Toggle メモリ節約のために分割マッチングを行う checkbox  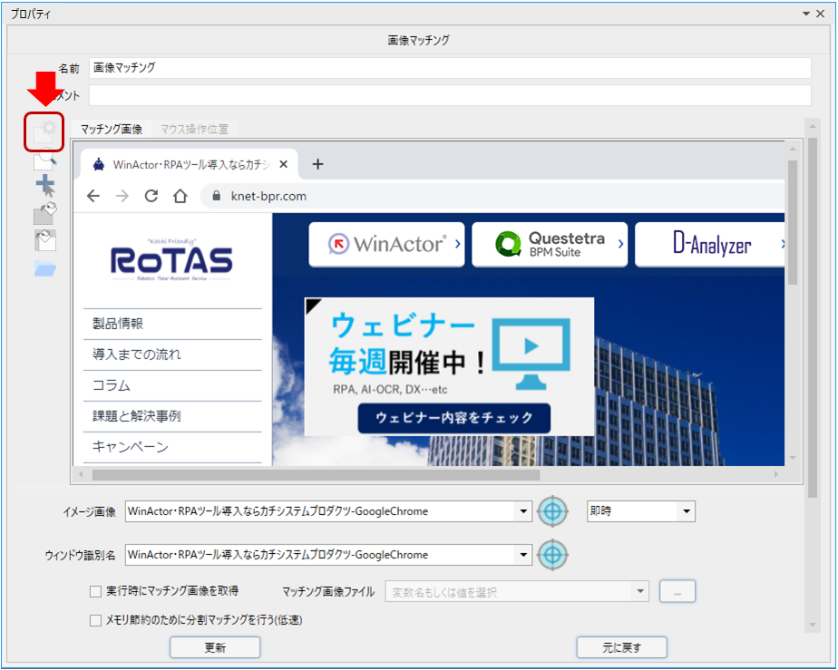coord(95,620)
